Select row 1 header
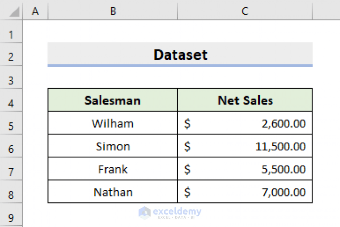 tap(11, 32)
